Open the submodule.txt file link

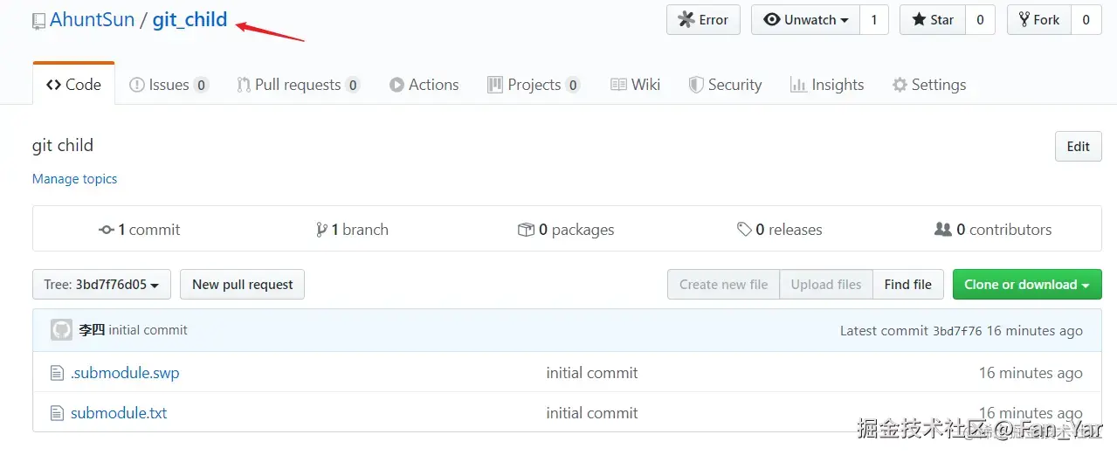coord(119,413)
